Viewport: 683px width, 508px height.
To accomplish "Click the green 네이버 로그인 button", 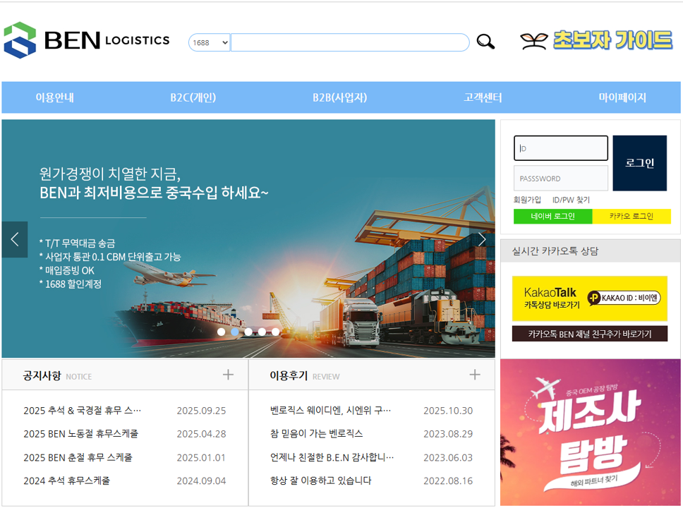I will pos(552,216).
